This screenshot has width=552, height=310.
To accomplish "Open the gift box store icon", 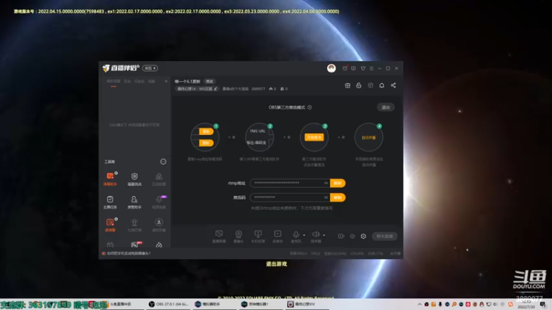I will (x=348, y=85).
